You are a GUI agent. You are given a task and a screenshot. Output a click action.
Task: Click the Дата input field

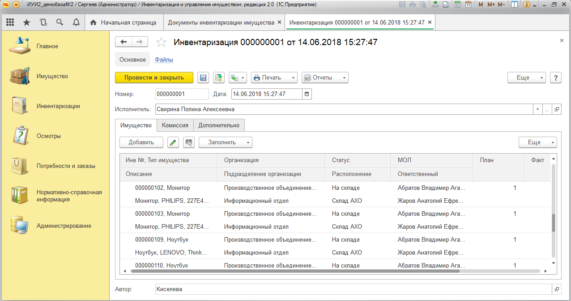point(267,94)
